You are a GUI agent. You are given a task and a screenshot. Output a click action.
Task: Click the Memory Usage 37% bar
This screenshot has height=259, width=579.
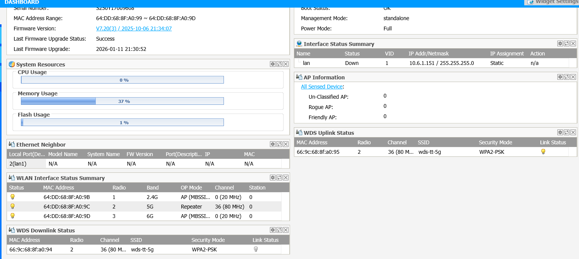[122, 101]
